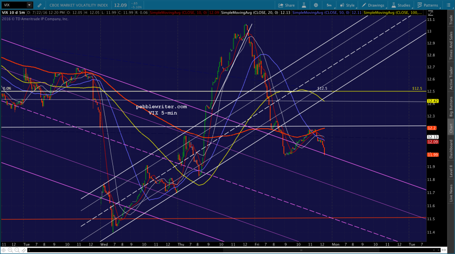455x254 pixels.
Task: Open the Times And Sales side tab
Action: click(x=451, y=46)
